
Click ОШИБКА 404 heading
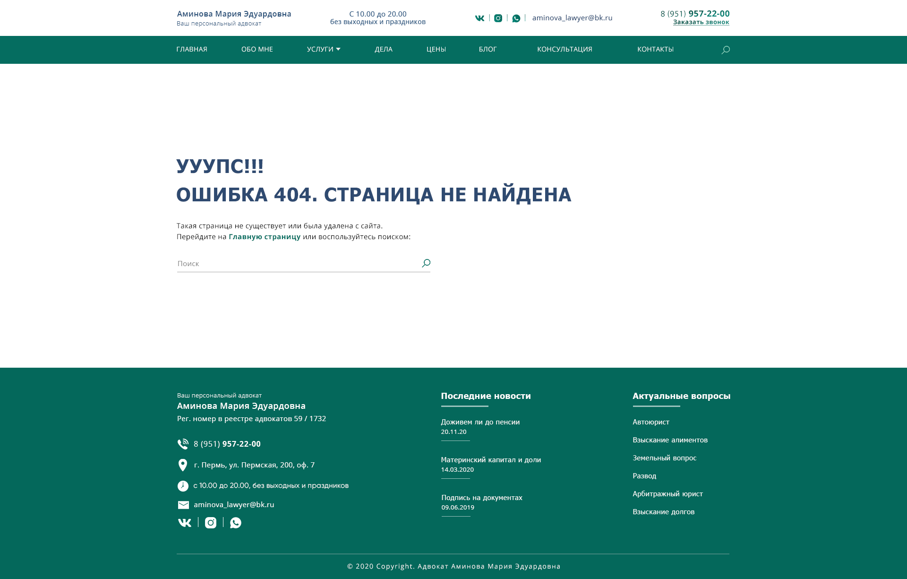[374, 195]
